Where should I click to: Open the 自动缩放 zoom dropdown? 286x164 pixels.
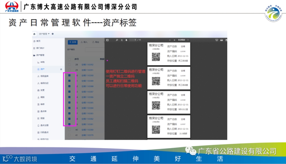(183, 40)
